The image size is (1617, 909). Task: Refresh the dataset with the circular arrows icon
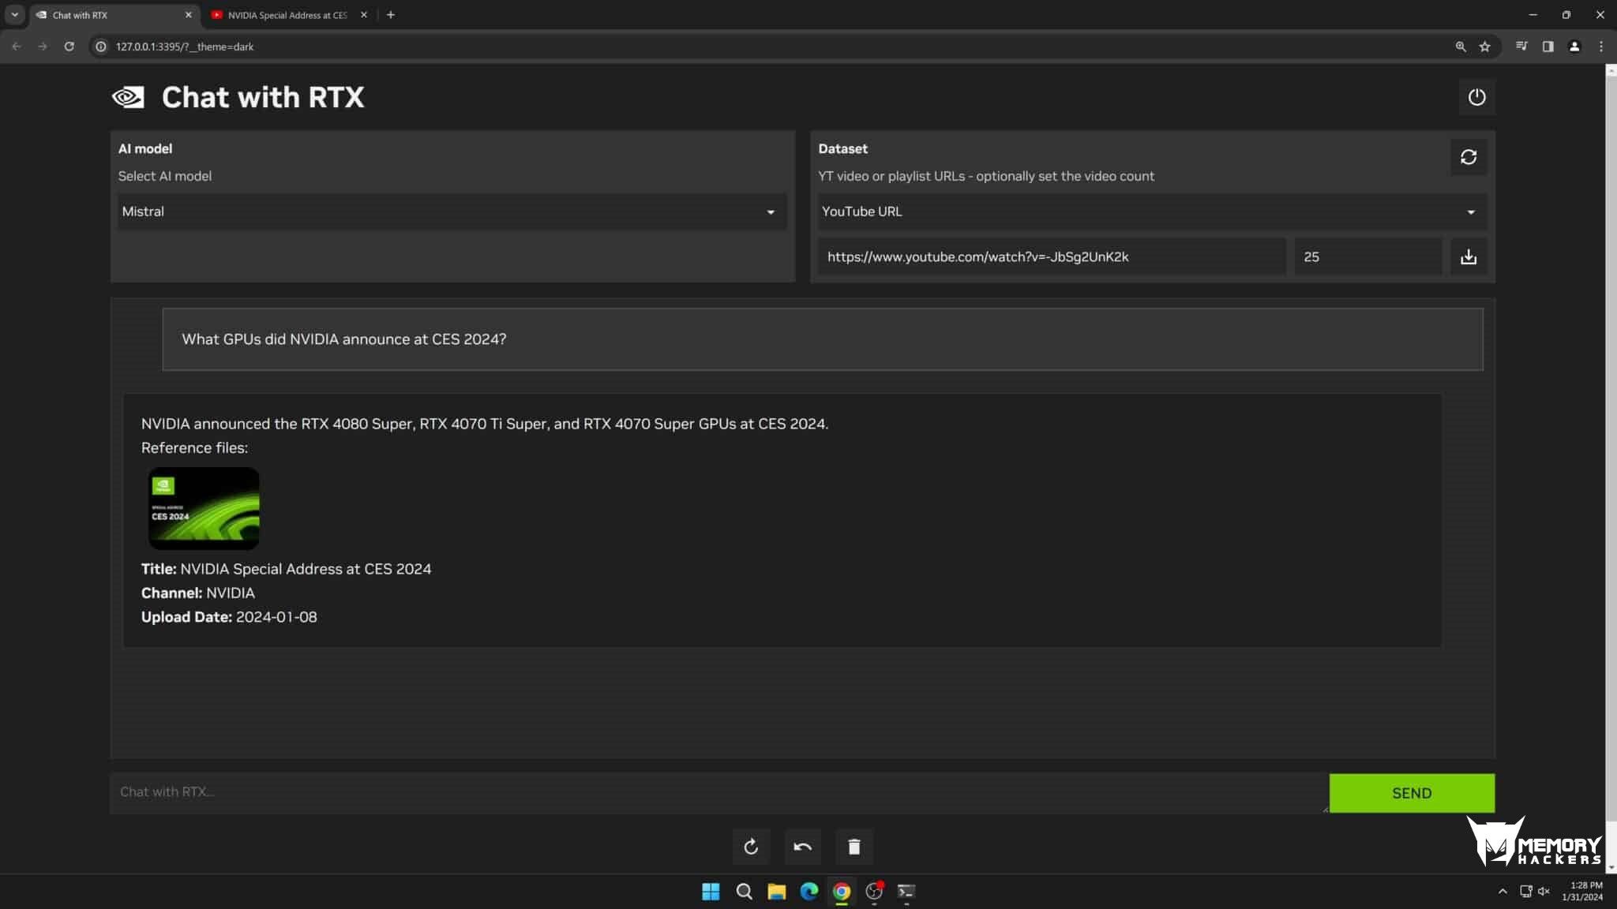[x=1469, y=157]
